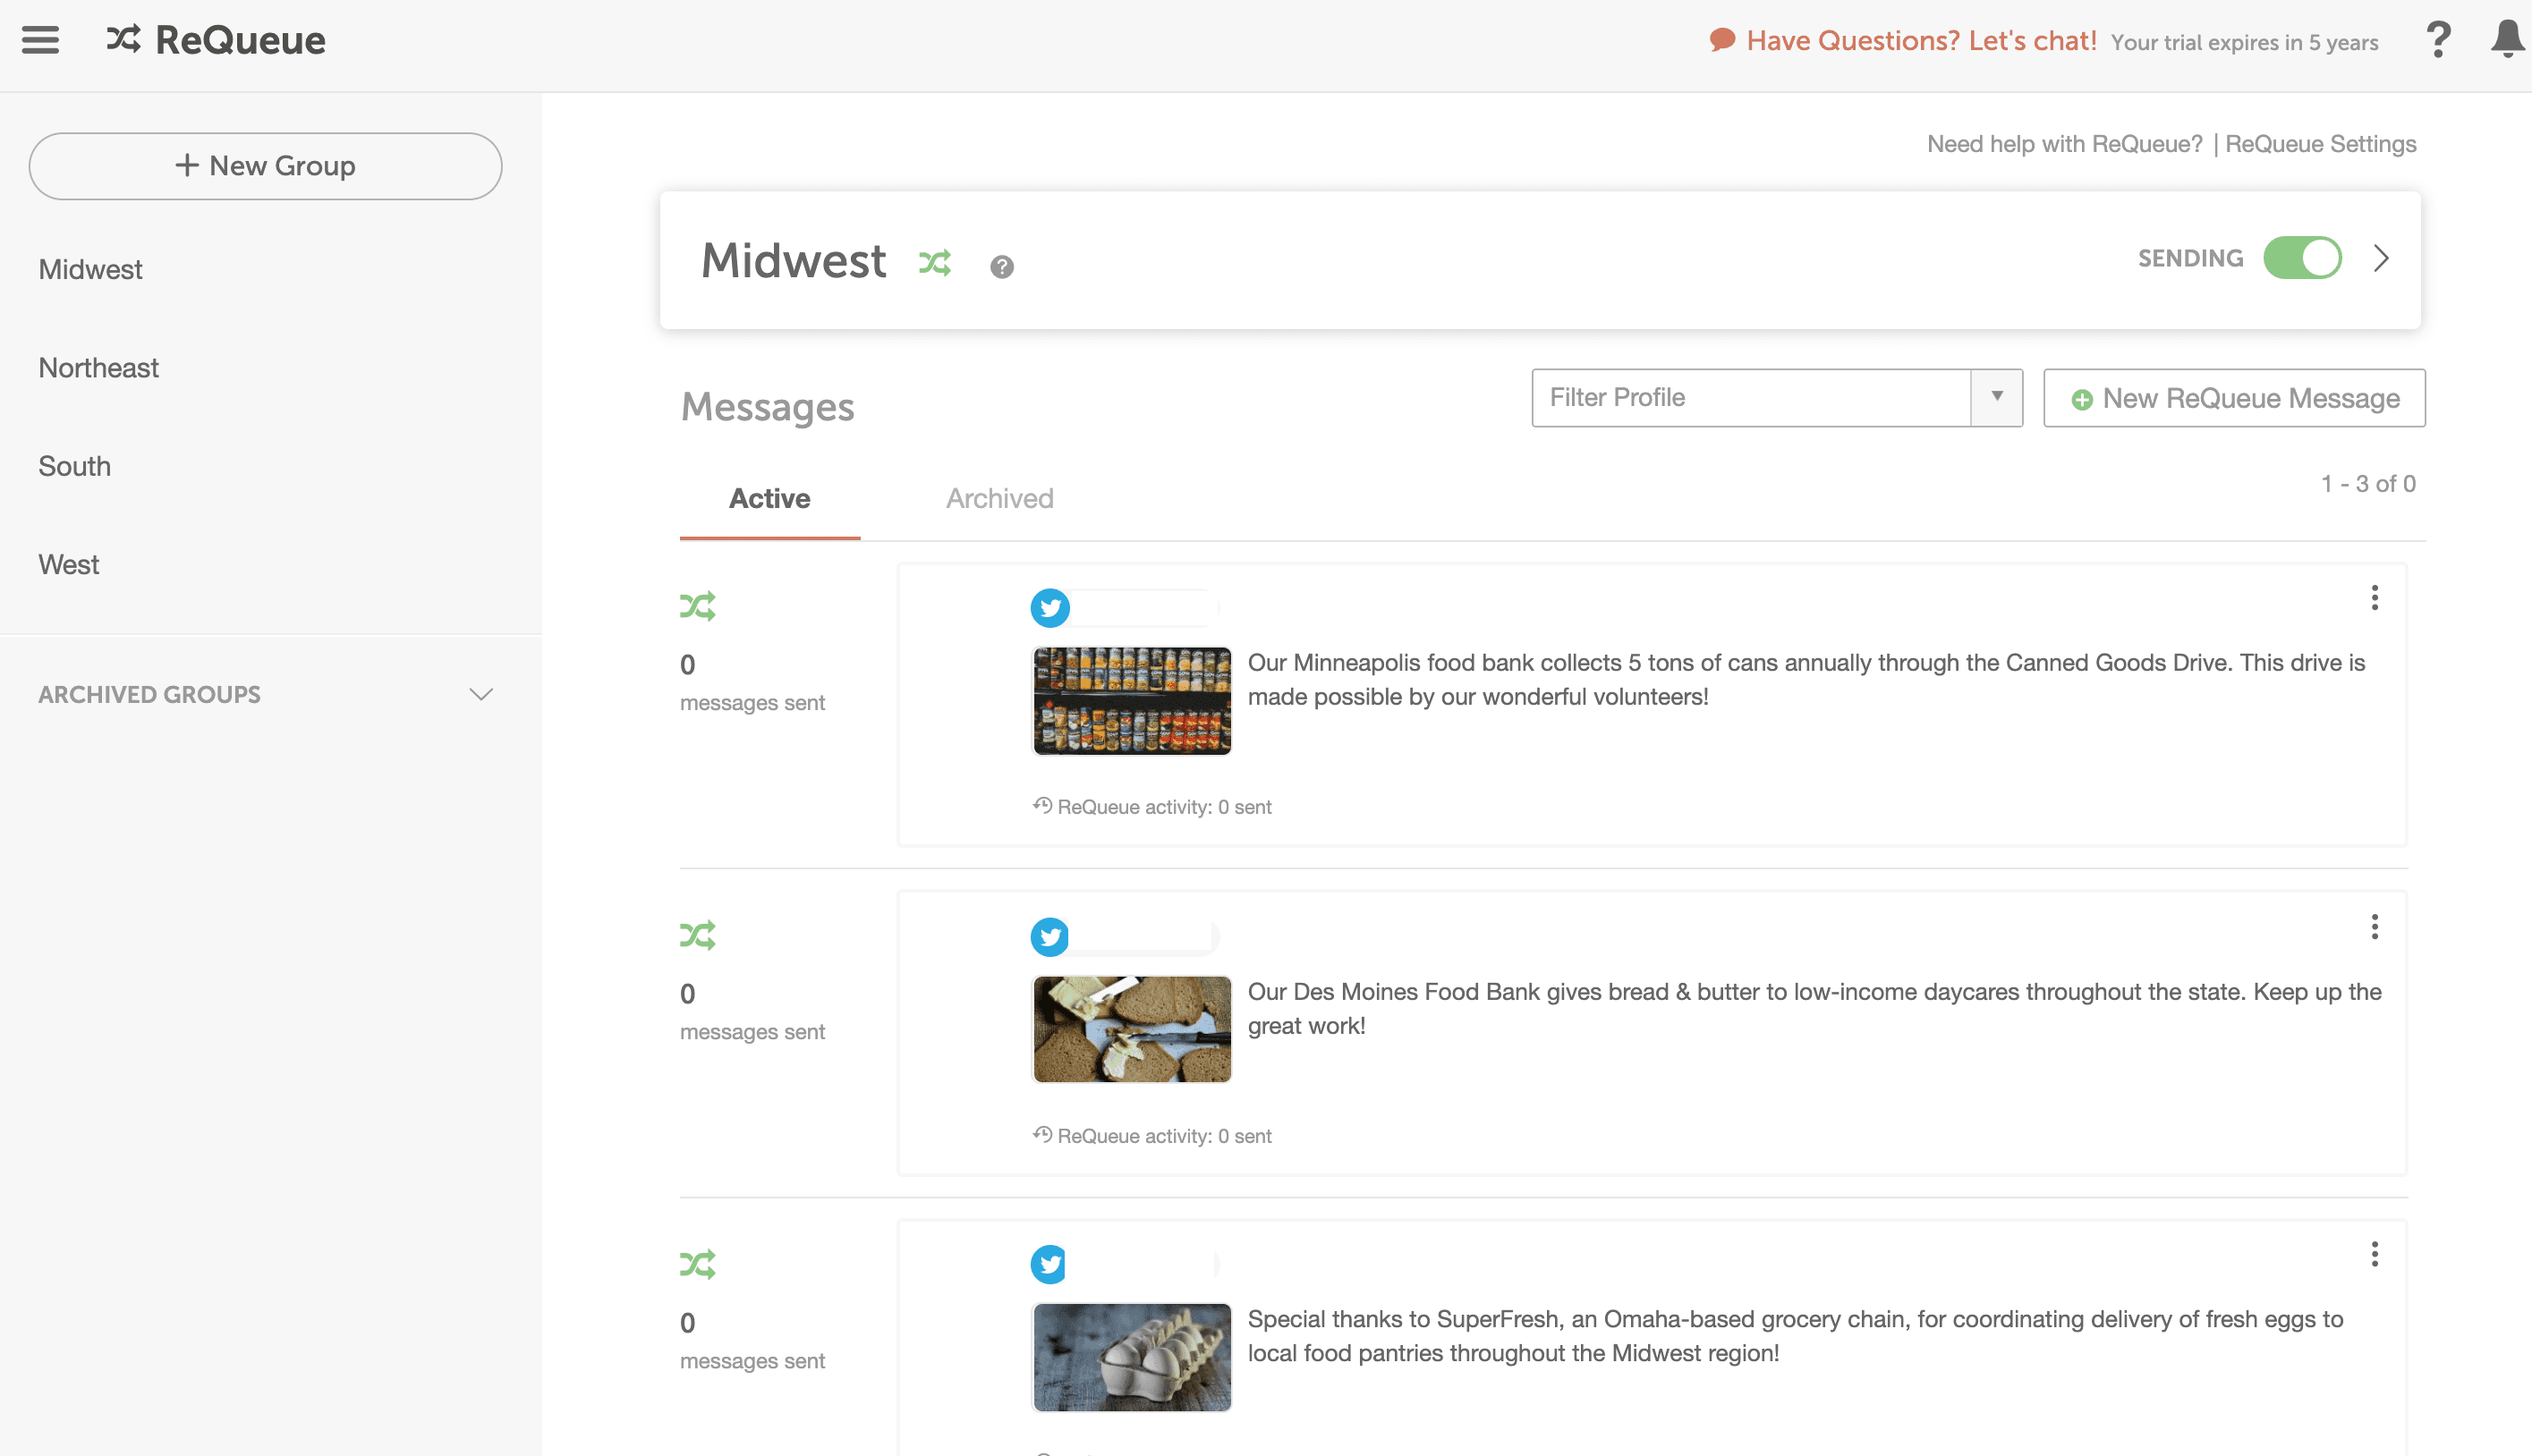Click '1 - 3 of 0' pagination text
Screen dimensions: 2532x1456
tap(2368, 484)
